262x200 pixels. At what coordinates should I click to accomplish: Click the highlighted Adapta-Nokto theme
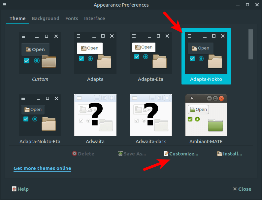coord(206,56)
